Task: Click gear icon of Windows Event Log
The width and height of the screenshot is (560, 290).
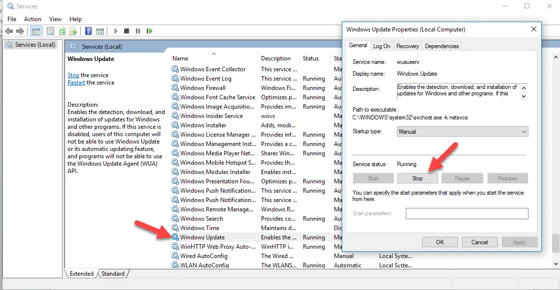Action: 175,78
